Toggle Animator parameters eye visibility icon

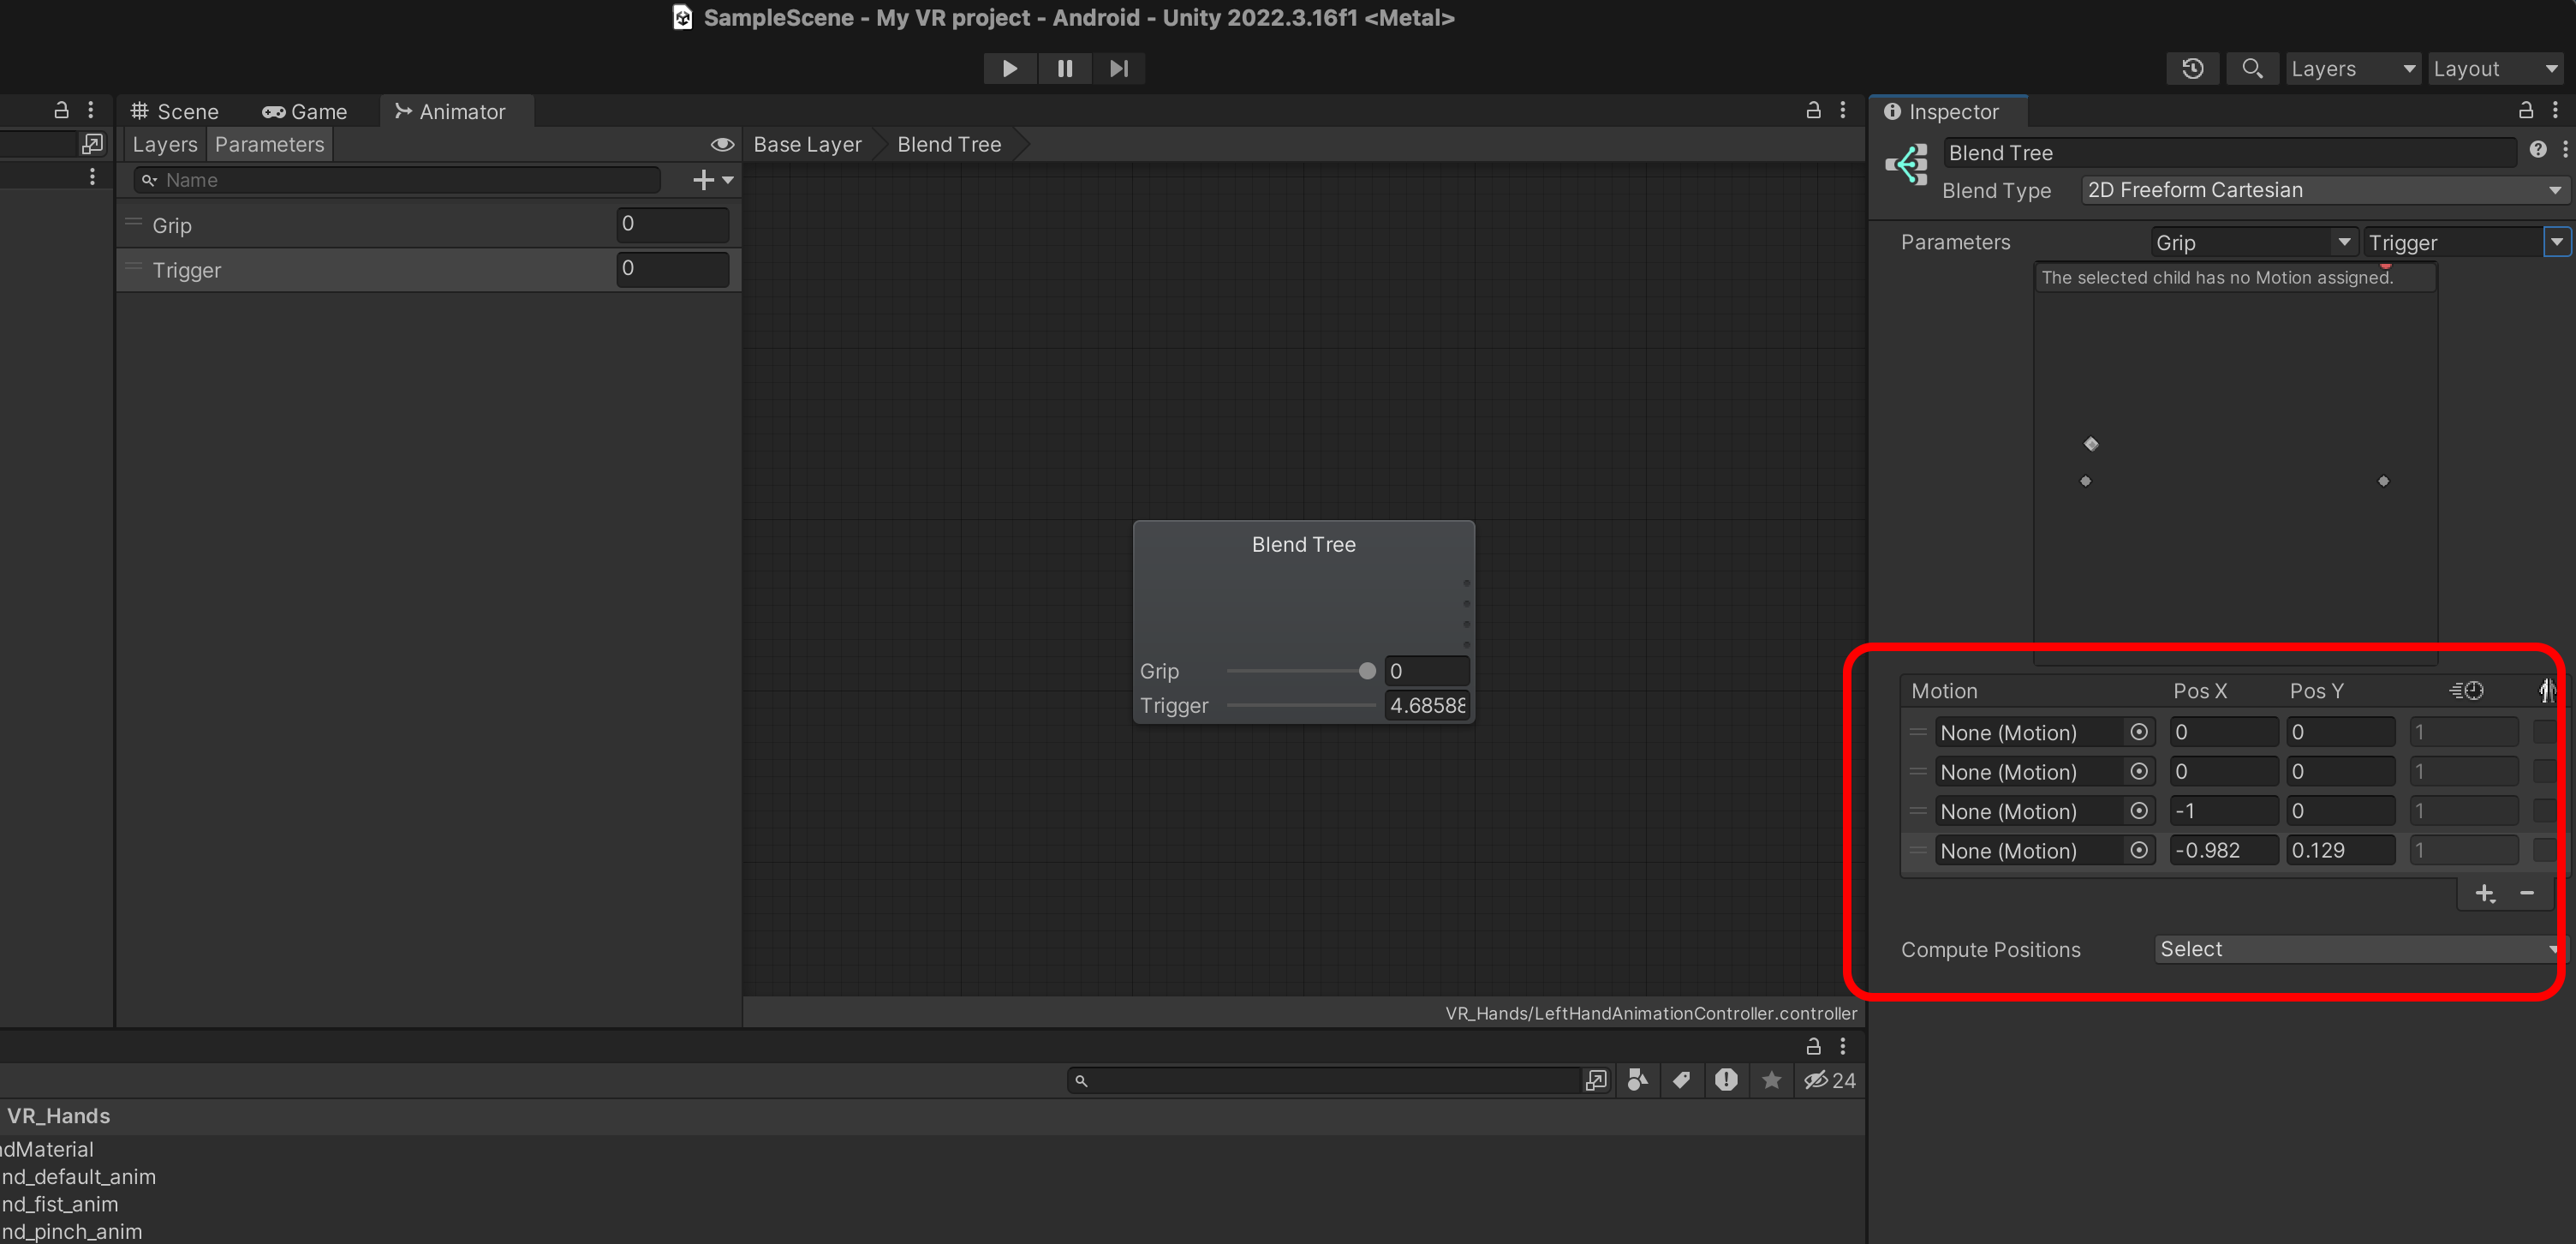coord(722,145)
